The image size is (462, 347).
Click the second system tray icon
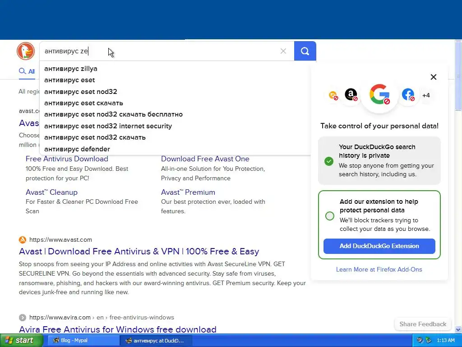(x=428, y=340)
